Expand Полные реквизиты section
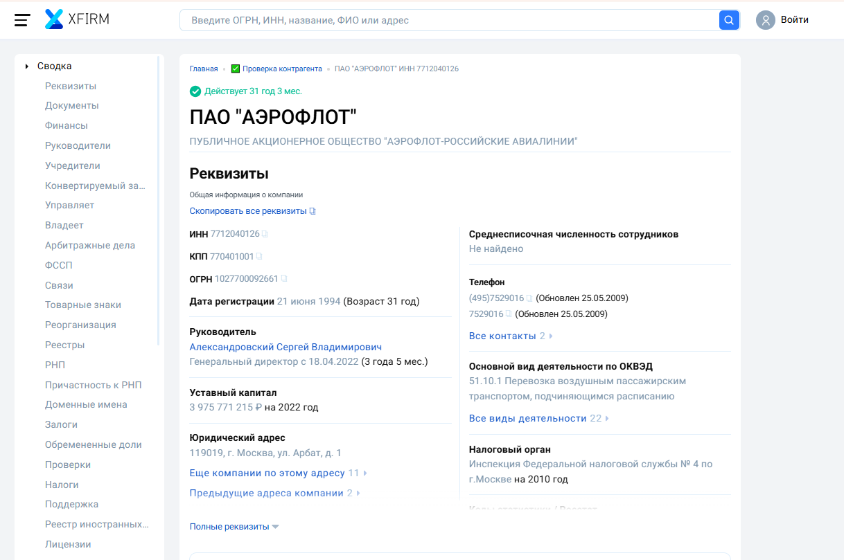Viewport: 844px width, 560px height. (234, 527)
